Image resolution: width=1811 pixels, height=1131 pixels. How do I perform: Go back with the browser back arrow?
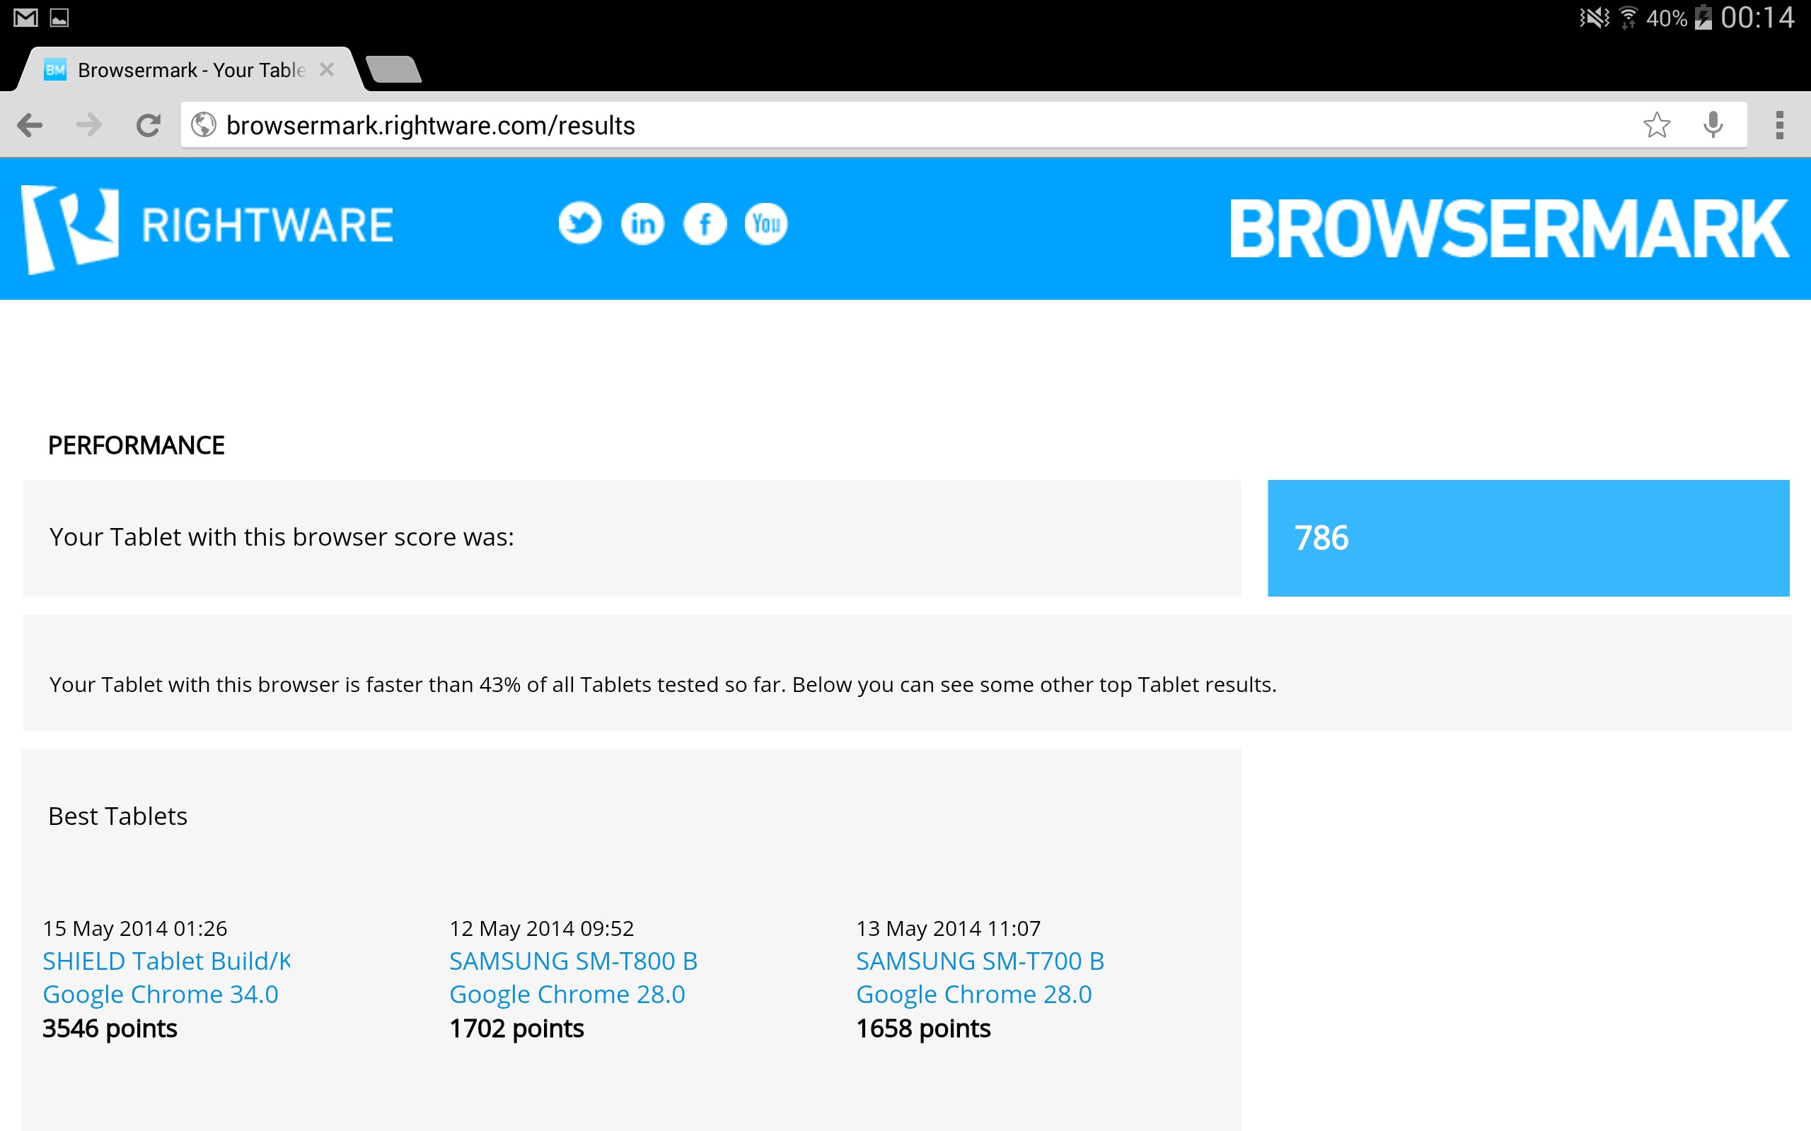tap(29, 125)
